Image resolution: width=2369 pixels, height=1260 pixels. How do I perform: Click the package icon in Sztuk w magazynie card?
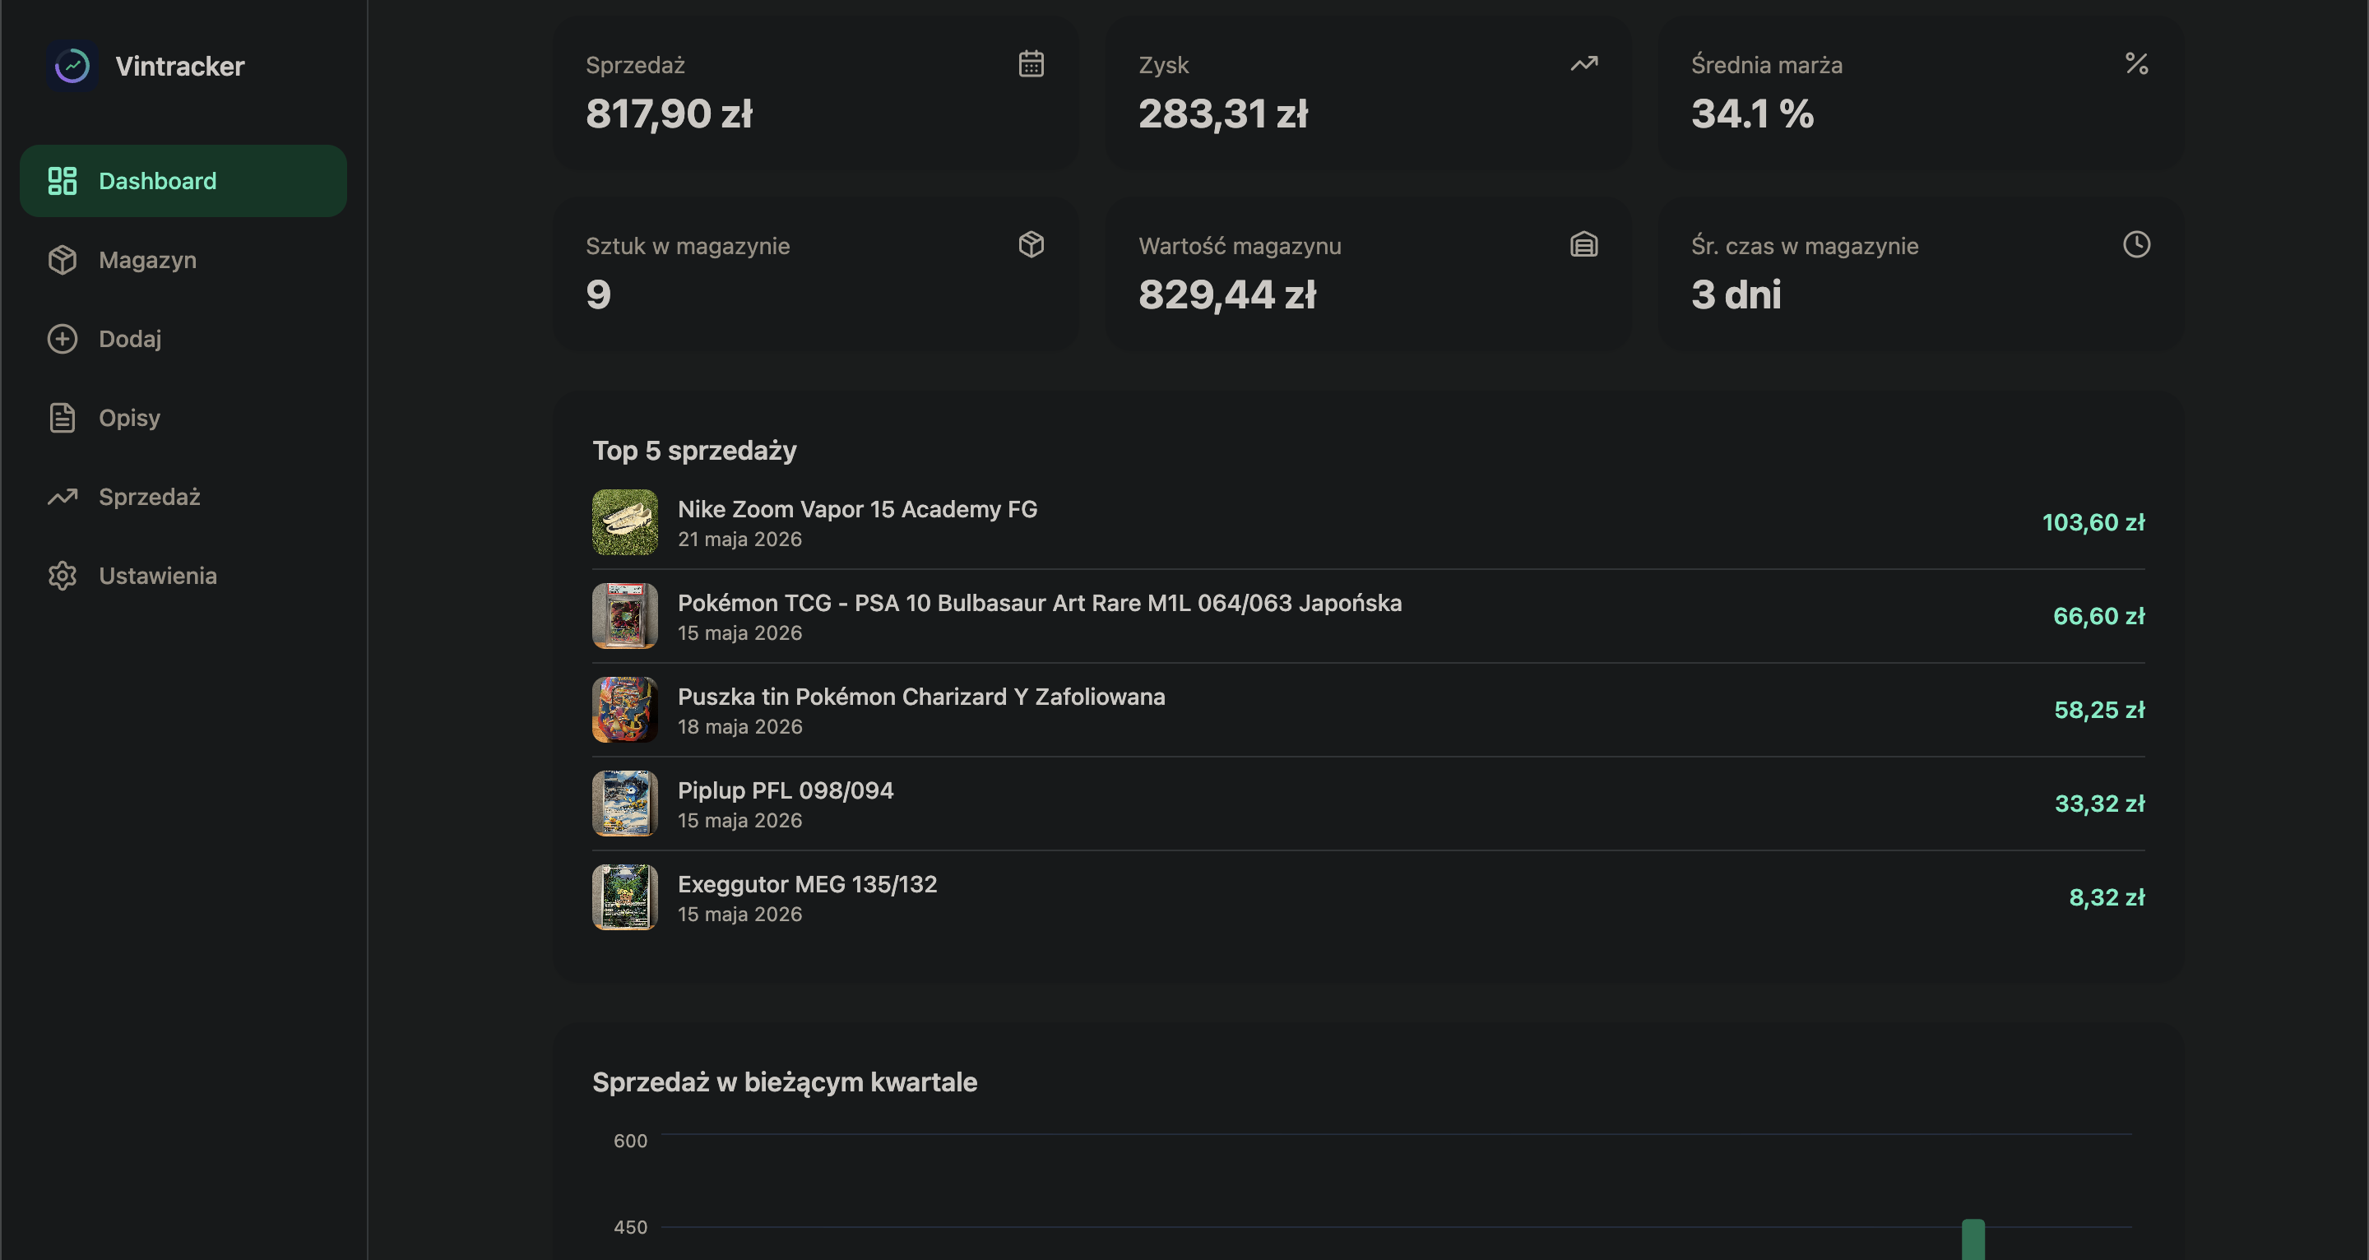pos(1031,244)
